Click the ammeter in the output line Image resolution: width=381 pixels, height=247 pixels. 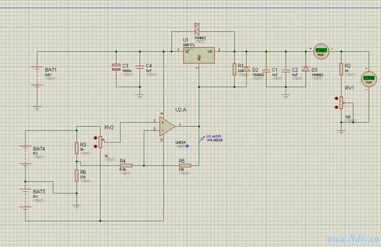[x=321, y=52]
